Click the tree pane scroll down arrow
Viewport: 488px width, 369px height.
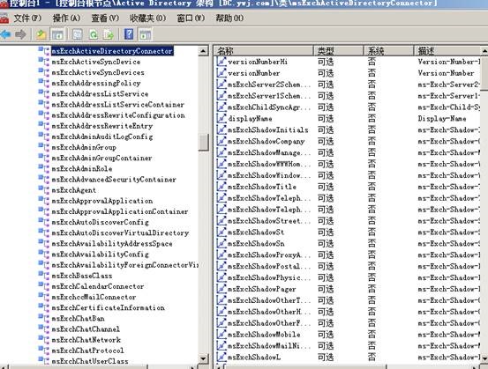(x=203, y=358)
